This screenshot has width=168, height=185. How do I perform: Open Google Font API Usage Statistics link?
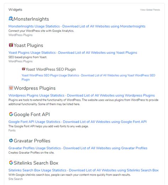click(34, 122)
